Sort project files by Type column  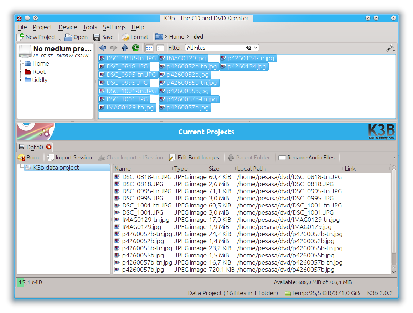coord(190,169)
